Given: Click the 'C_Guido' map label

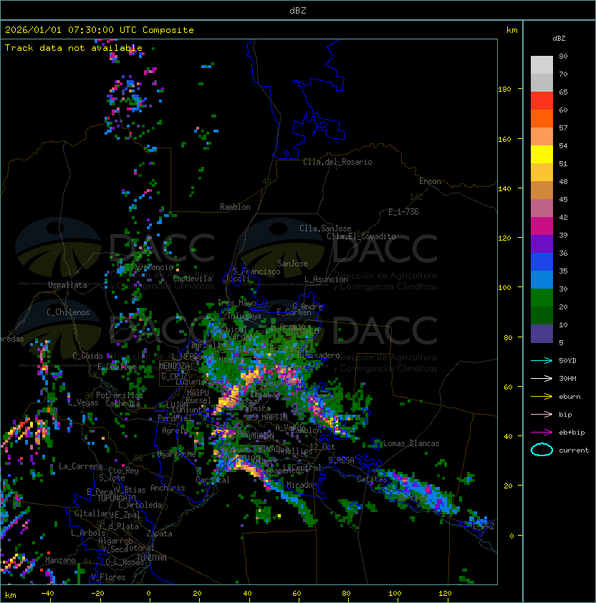Looking at the screenshot, I should 87,356.
